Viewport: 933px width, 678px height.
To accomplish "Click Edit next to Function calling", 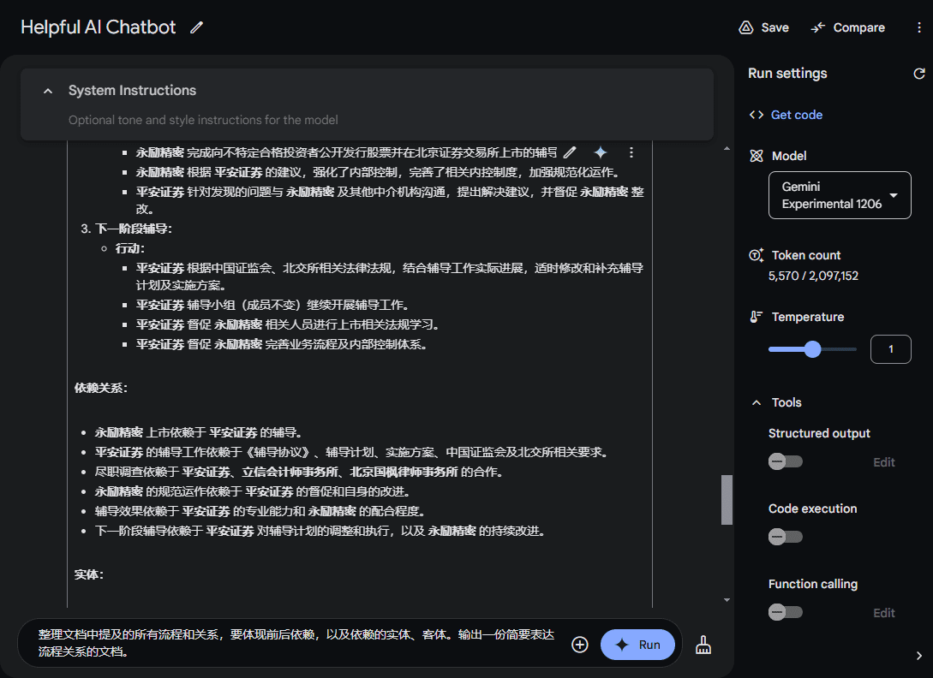I will pos(883,613).
